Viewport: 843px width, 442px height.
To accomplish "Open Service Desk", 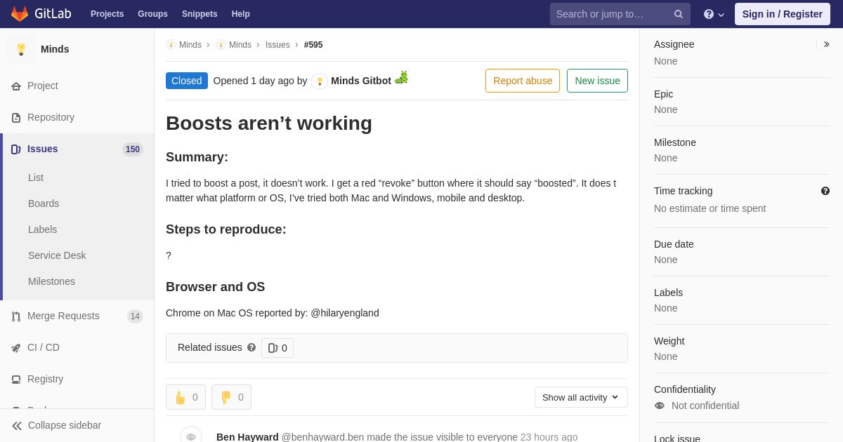I will pyautogui.click(x=57, y=255).
